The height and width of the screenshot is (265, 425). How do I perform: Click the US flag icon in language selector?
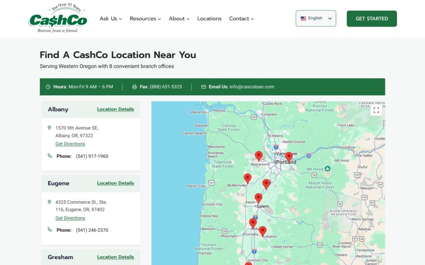(303, 18)
